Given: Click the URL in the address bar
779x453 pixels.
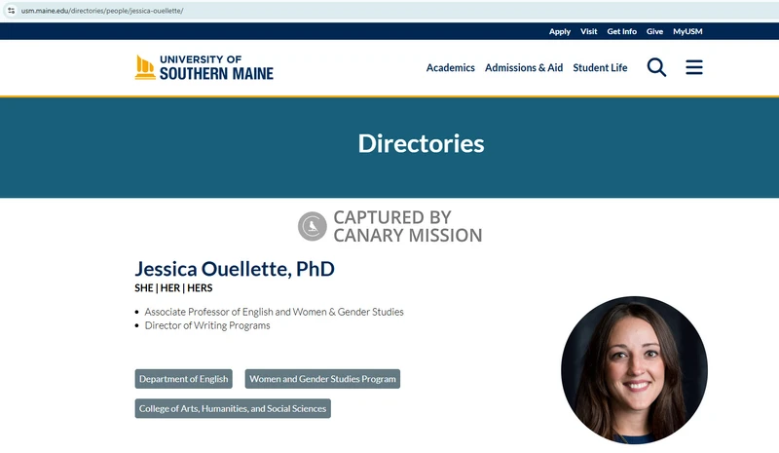Looking at the screenshot, I should click(102, 11).
